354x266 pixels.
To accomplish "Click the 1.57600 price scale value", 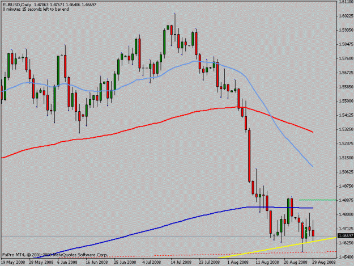I will [346, 58].
